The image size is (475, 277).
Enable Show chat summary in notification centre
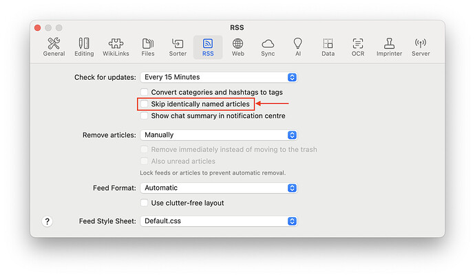coord(145,116)
